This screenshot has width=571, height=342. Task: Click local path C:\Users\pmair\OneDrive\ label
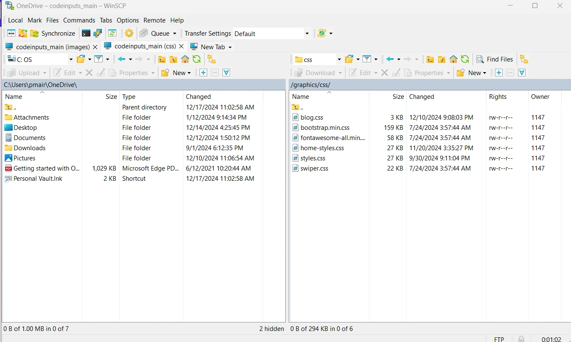[40, 85]
